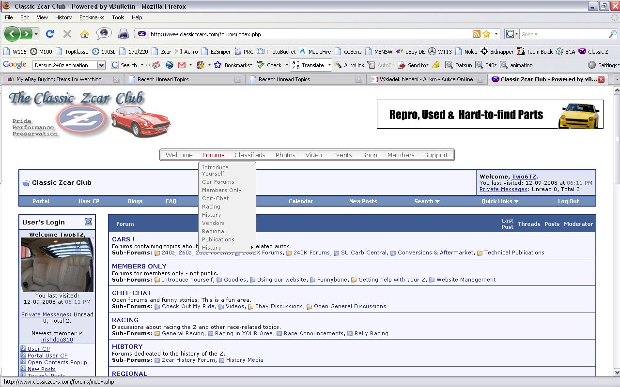Viewport: 620px width, 387px height.
Task: Open the Team Buick bookmark
Action: point(535,52)
